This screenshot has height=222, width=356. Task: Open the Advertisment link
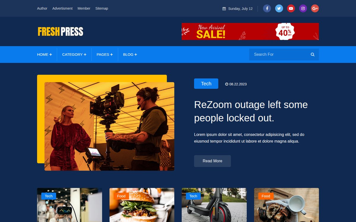click(62, 9)
